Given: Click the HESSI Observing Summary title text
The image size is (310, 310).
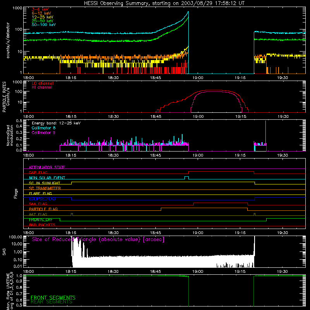Looking at the screenshot, I should tap(164, 3).
